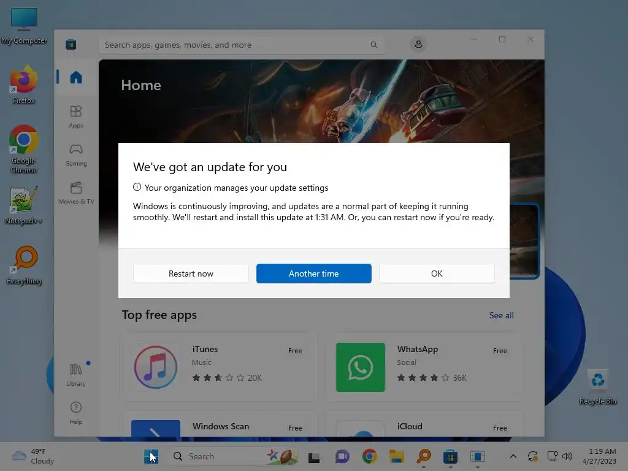
Task: Click the Store search field
Action: [242, 45]
